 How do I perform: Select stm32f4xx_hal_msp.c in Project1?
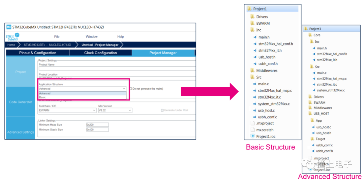(275, 91)
